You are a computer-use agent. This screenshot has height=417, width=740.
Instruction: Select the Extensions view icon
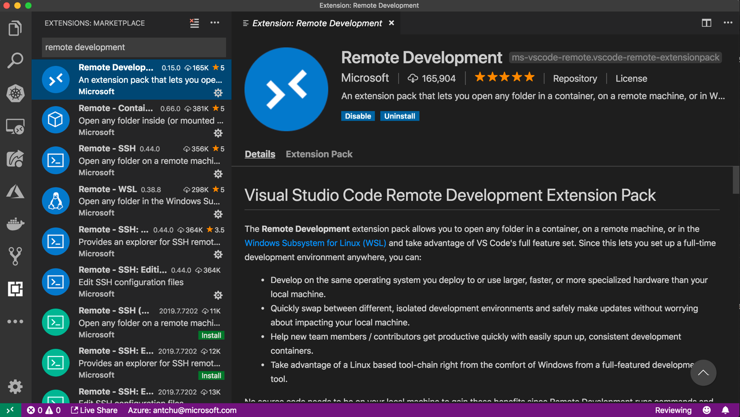tap(15, 289)
